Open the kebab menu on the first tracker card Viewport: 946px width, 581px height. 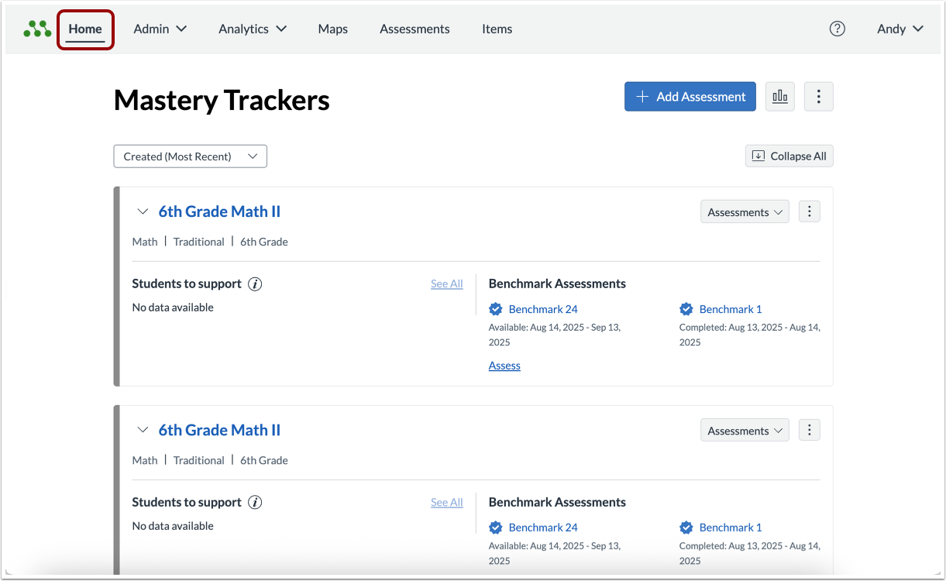tap(809, 211)
